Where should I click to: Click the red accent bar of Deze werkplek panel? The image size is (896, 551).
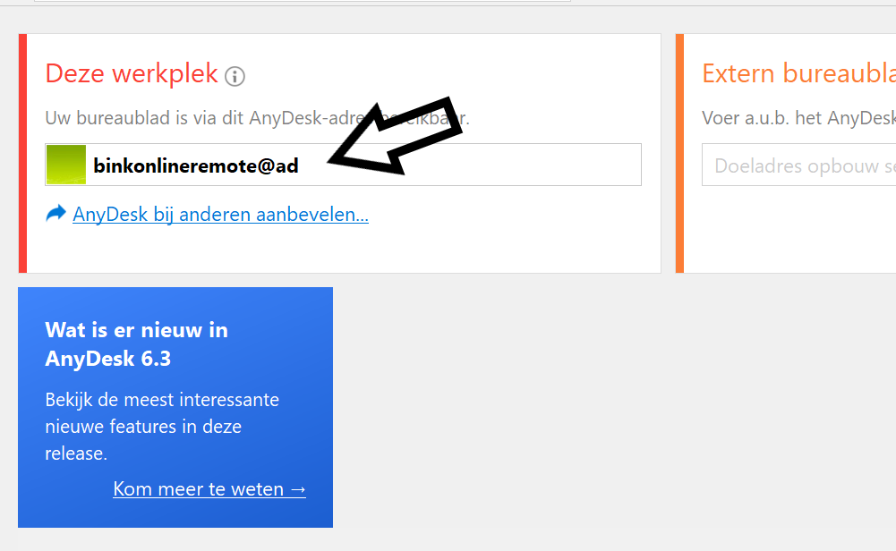22,153
